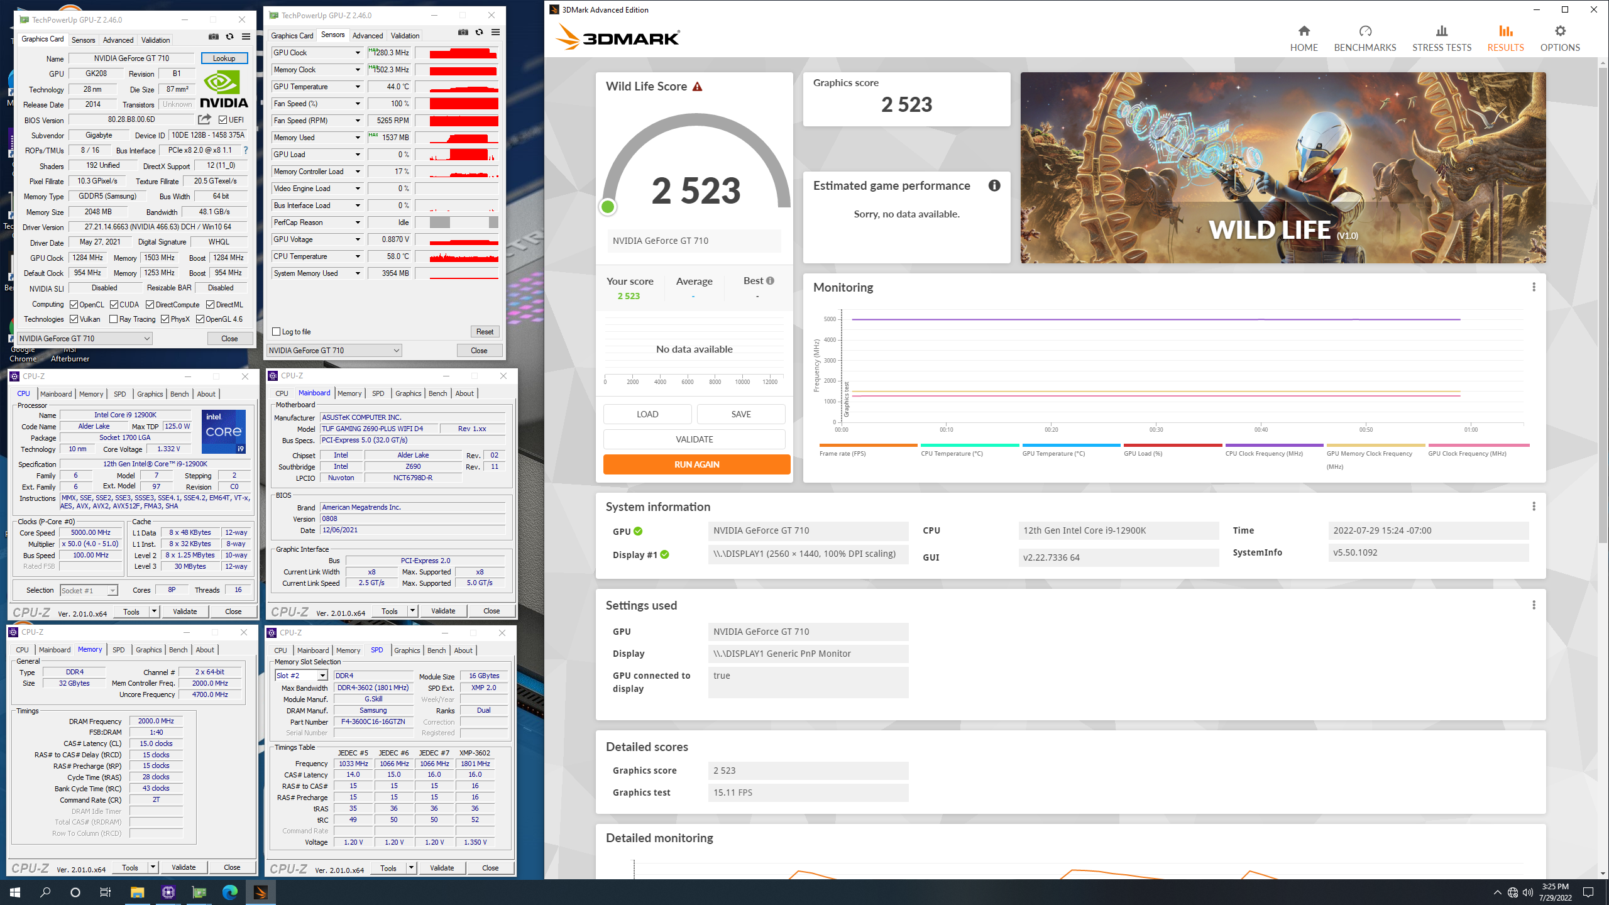Open the System information three-dot menu

click(x=1534, y=507)
